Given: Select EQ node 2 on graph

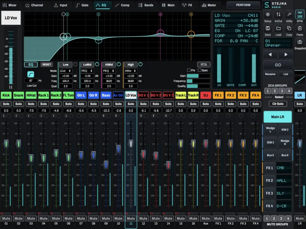Looking at the screenshot, I should pyautogui.click(x=98, y=40).
